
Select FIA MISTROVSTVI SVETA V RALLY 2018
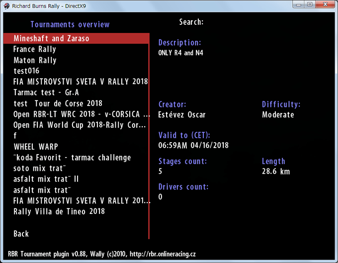81,82
